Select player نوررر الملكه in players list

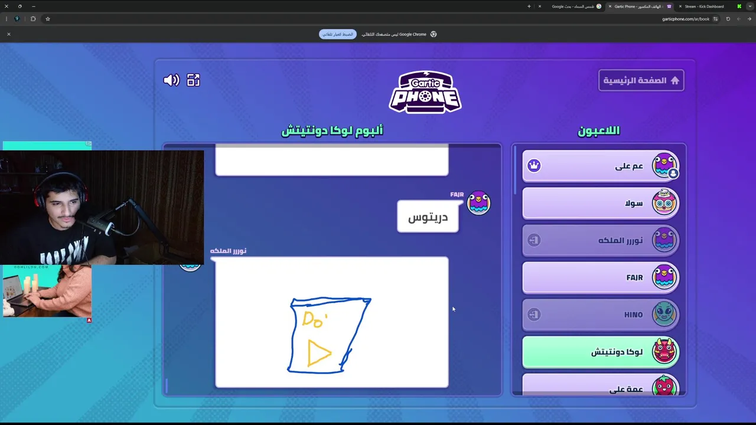pos(601,240)
